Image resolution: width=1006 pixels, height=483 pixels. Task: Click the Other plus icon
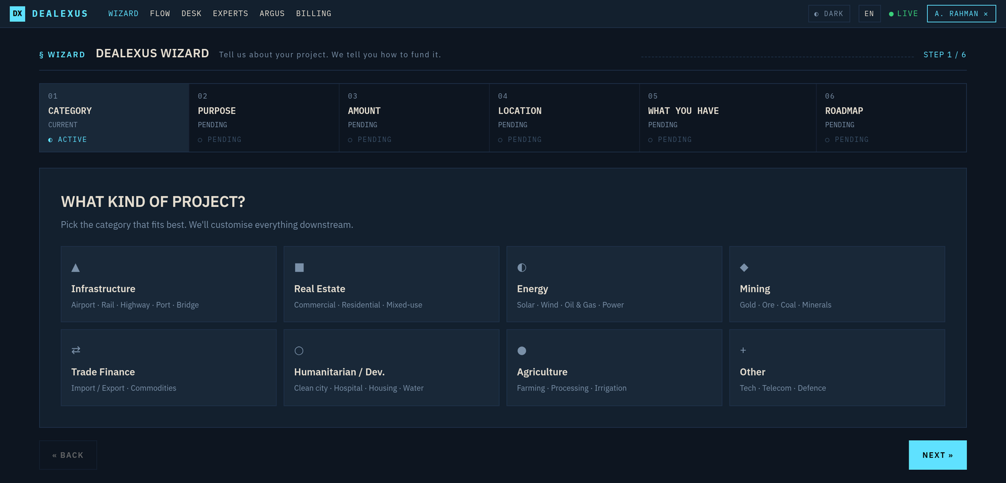pyautogui.click(x=743, y=350)
